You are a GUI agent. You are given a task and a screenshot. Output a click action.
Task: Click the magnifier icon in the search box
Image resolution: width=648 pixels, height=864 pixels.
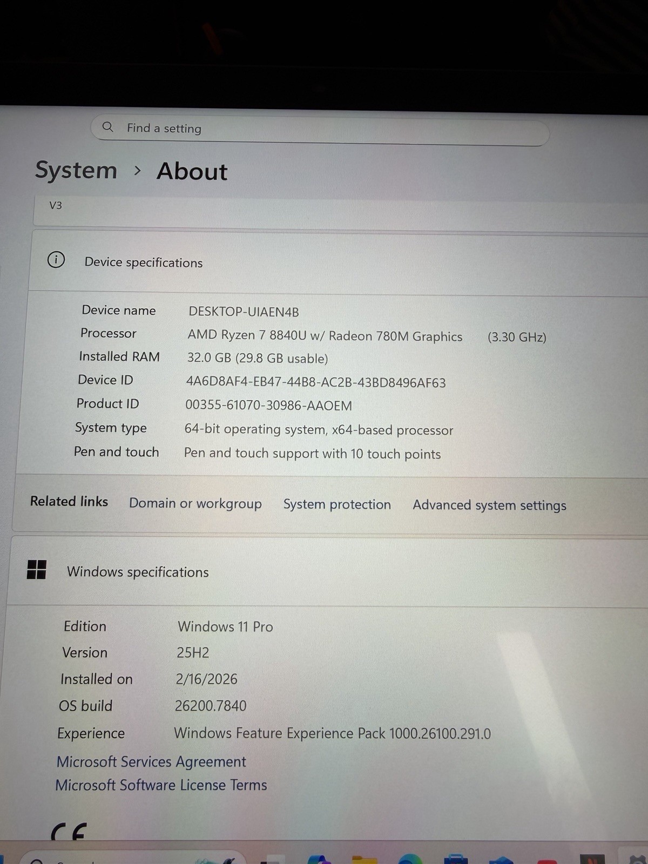[x=108, y=127]
